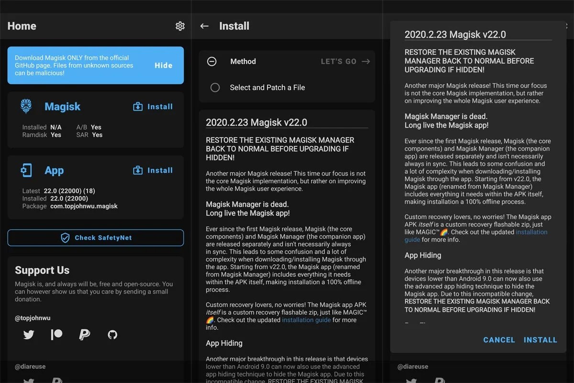The height and width of the screenshot is (383, 574).
Task: Open the PayPal donation icon
Action: [x=84, y=334]
